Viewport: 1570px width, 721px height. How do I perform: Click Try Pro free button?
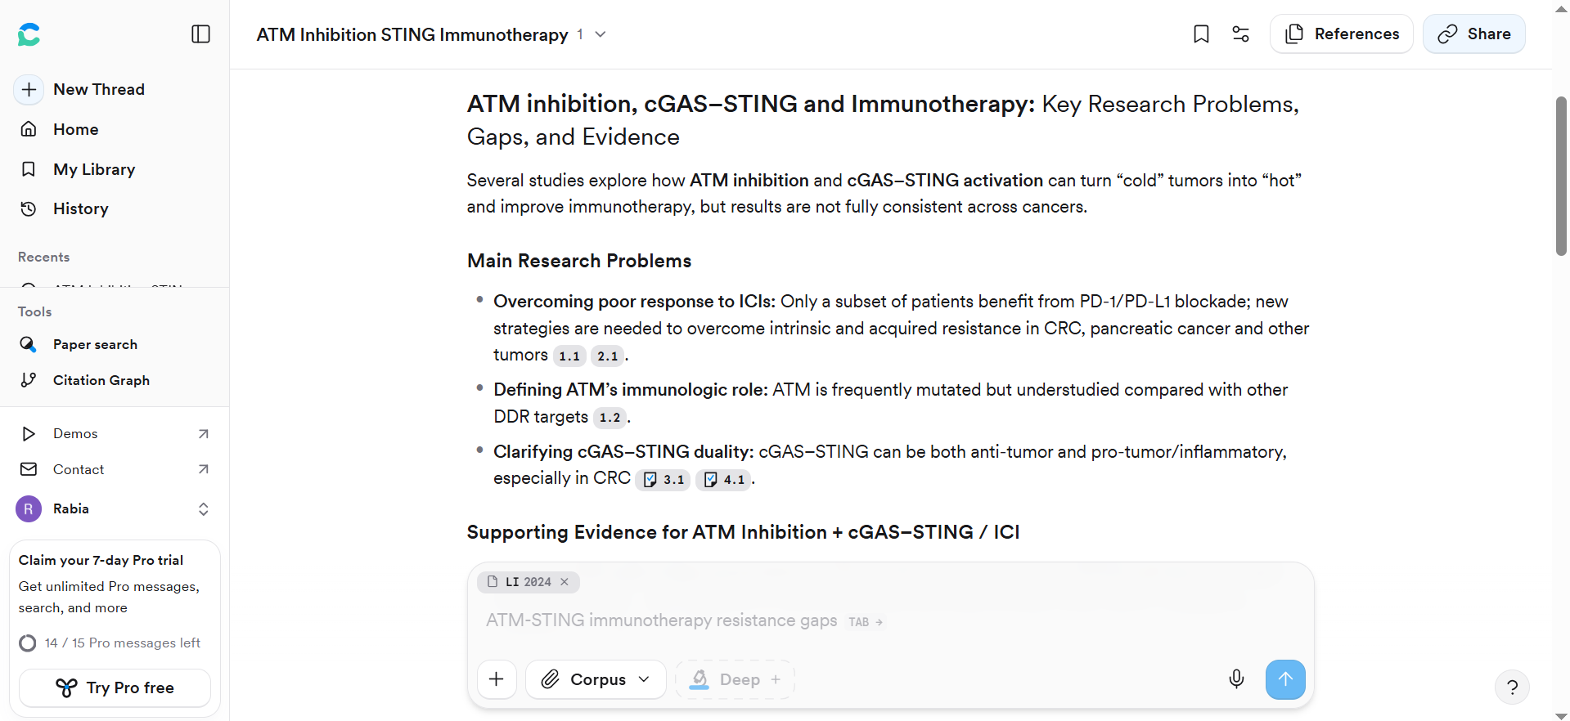click(x=115, y=688)
